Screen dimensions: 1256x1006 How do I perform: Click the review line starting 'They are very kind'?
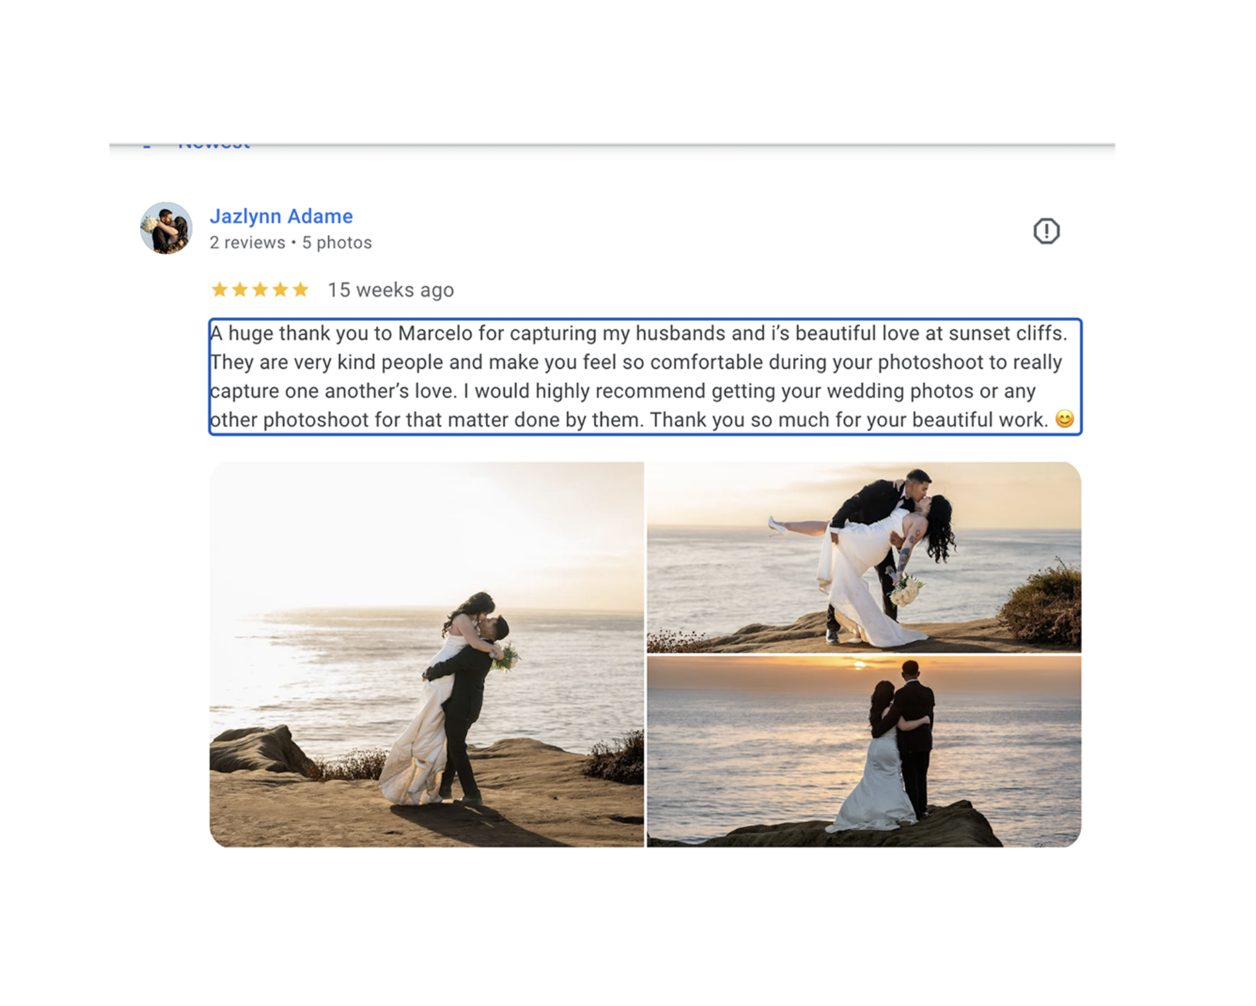coord(636,362)
